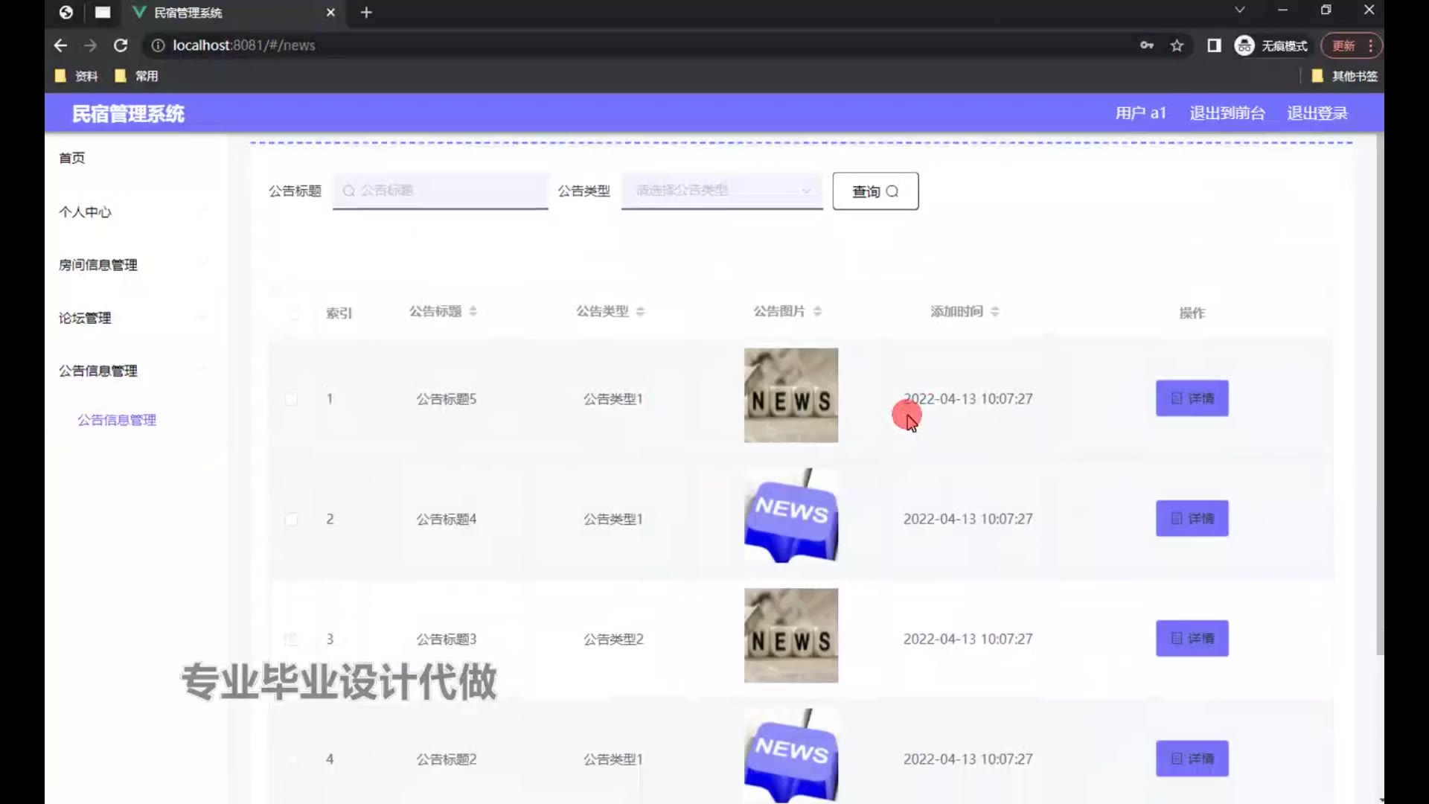The width and height of the screenshot is (1429, 804).
Task: Sort by 公告标题 column arrows
Action: point(473,311)
